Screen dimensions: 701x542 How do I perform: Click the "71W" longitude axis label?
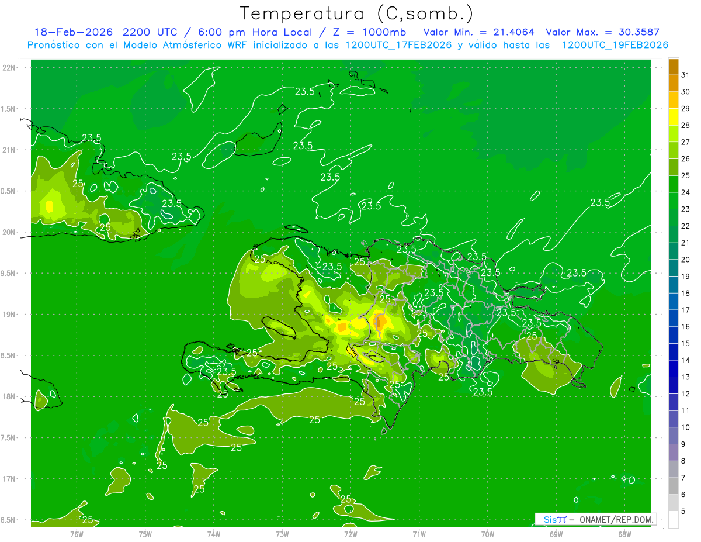(419, 534)
